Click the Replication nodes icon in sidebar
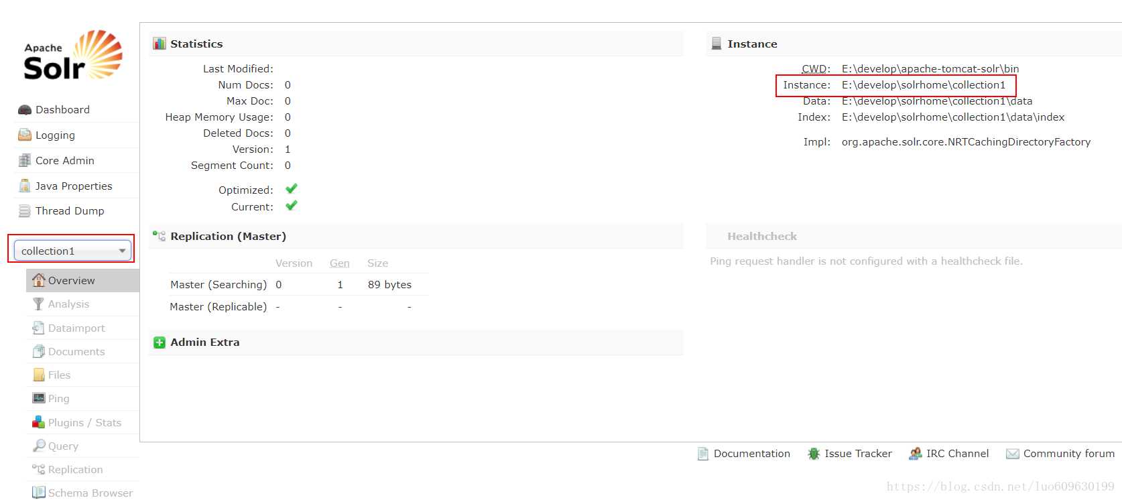 39,469
